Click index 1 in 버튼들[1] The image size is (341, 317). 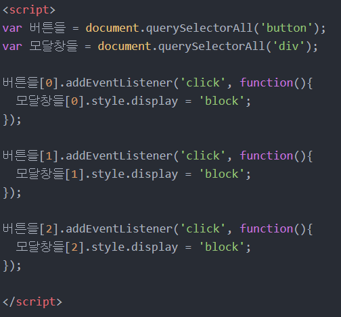coord(49,156)
